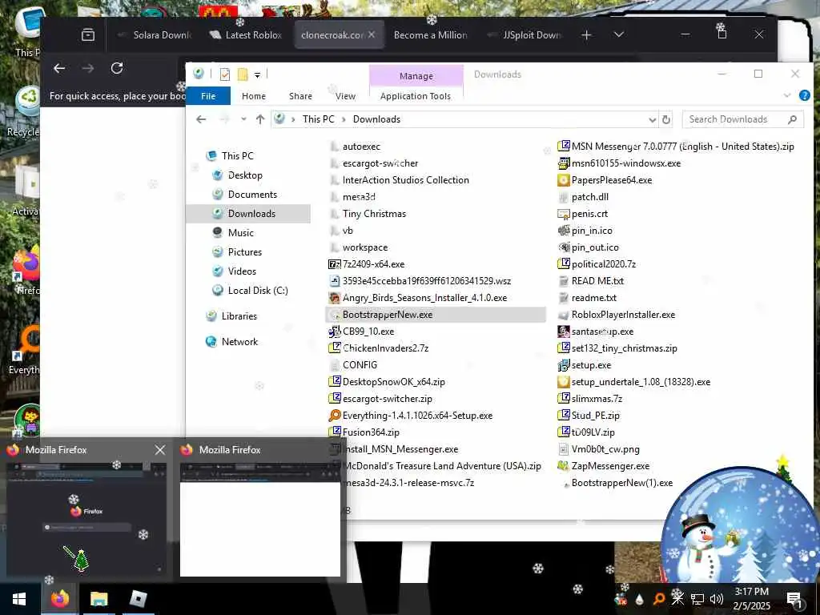Select the Tiny Christmas folder
The height and width of the screenshot is (615, 820).
tap(368, 214)
